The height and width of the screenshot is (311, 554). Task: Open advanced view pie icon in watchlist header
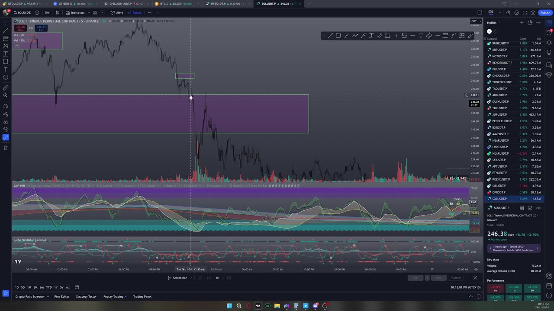click(x=530, y=22)
